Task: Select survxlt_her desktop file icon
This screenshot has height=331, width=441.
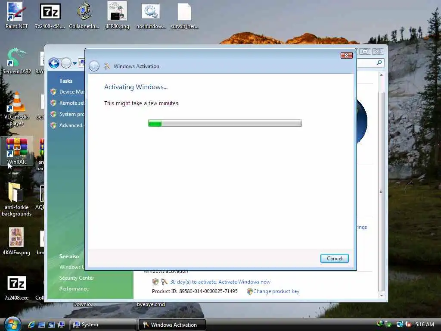Action: 184,16
